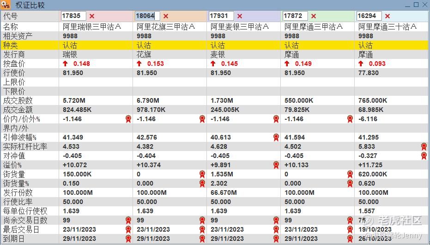This screenshot has height=245, width=430.
Task: Click the up arrow beside price 0.153
Action: (139, 64)
